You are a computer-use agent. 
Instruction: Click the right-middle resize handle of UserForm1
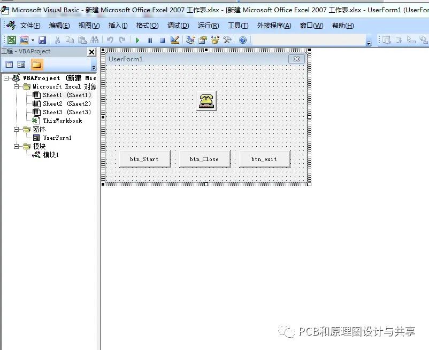[309, 117]
